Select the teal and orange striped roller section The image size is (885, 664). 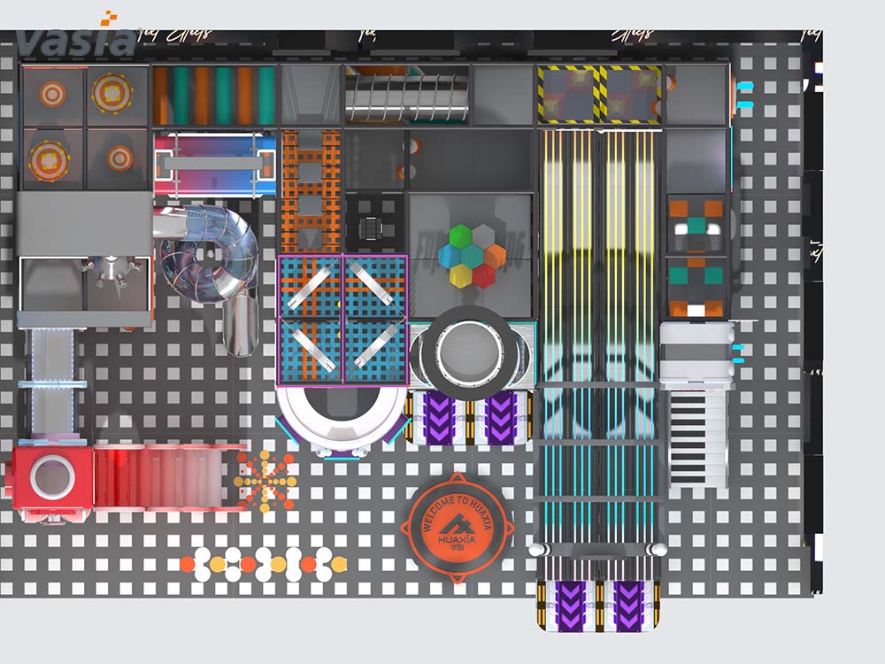tap(215, 96)
